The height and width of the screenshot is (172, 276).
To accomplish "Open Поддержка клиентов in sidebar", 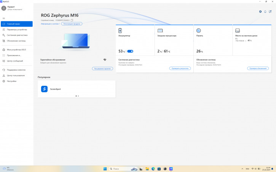I will pyautogui.click(x=17, y=70).
